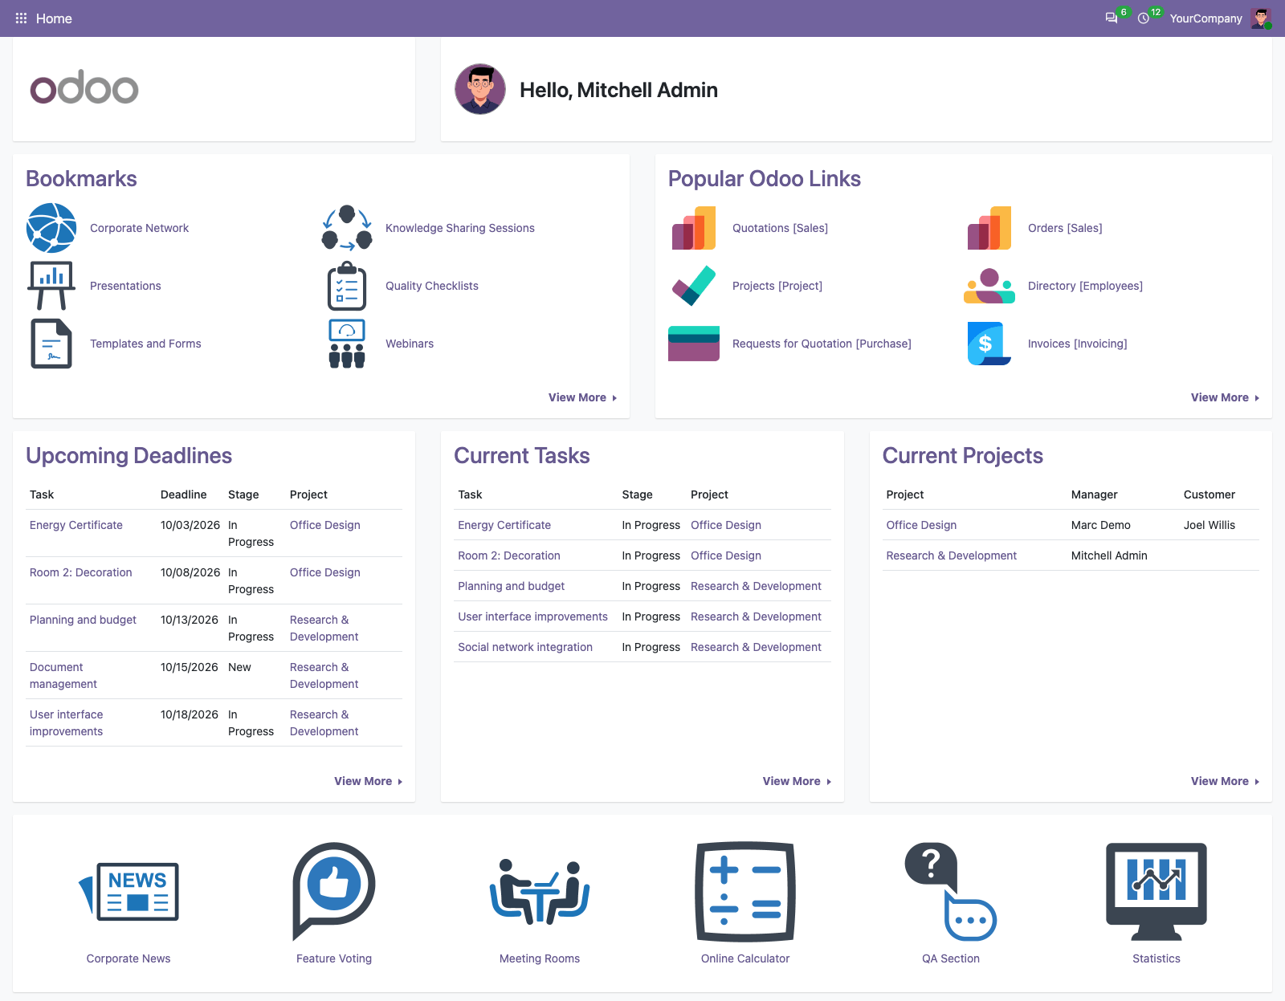
Task: Expand Upcoming Deadlines View More
Action: point(368,781)
